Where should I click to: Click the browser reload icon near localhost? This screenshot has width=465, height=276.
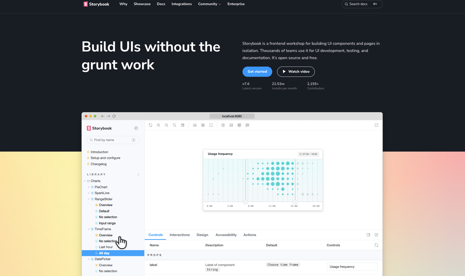point(114,116)
